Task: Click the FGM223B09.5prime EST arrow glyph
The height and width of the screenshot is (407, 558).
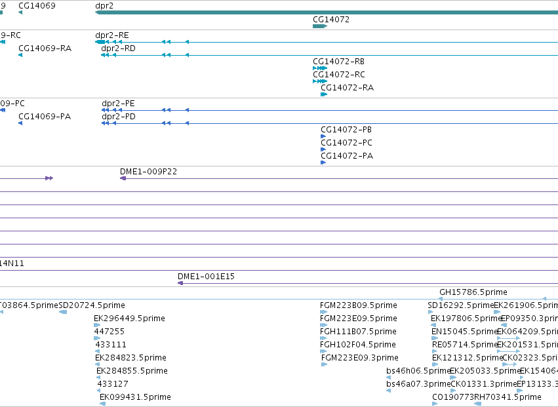Action: 323,313
